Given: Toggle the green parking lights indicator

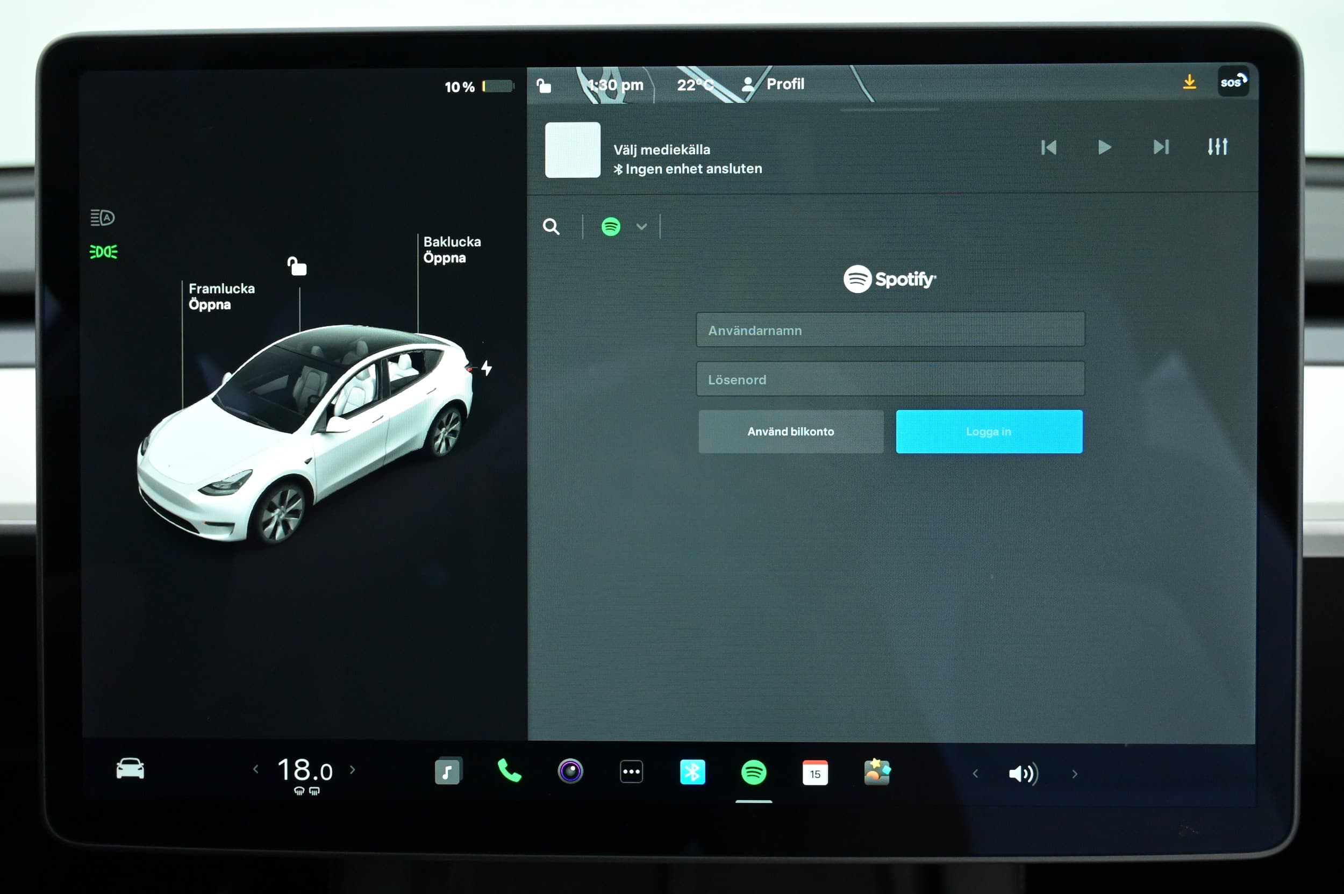Looking at the screenshot, I should [x=103, y=252].
